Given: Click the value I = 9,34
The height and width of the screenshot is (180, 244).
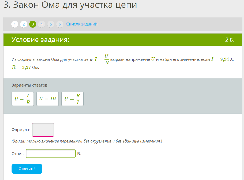Looking at the screenshot, I should (x=220, y=59).
